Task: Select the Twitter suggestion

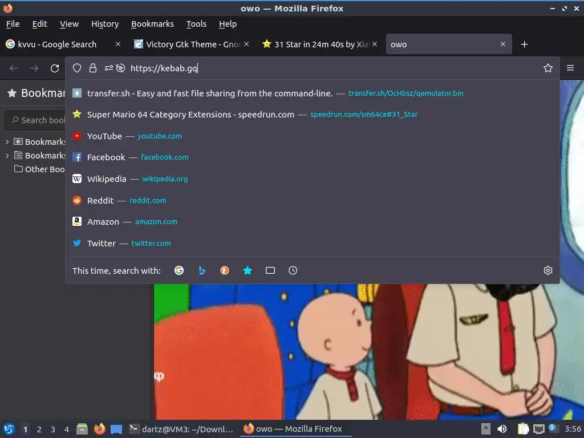Action: (x=313, y=243)
